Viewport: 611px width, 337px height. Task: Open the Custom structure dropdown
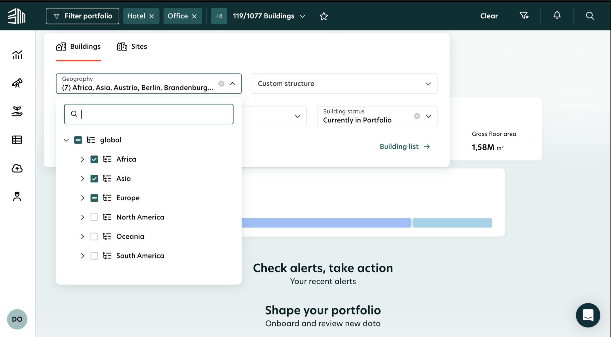pos(344,84)
